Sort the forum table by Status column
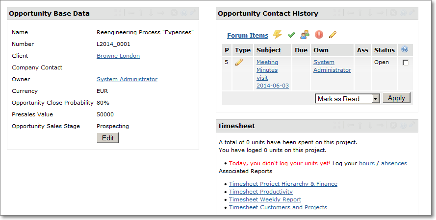This screenshot has height=220, width=436. pyautogui.click(x=384, y=50)
